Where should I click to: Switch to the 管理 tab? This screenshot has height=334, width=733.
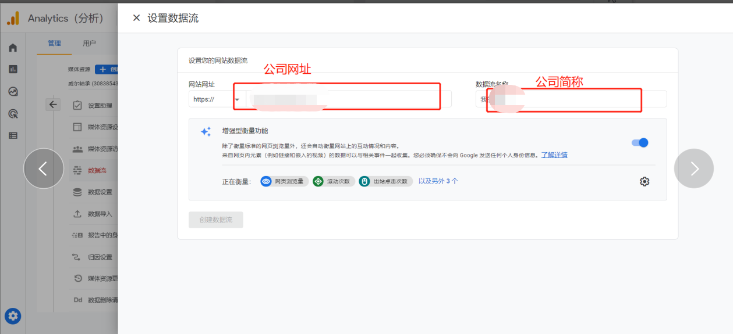pyautogui.click(x=54, y=43)
